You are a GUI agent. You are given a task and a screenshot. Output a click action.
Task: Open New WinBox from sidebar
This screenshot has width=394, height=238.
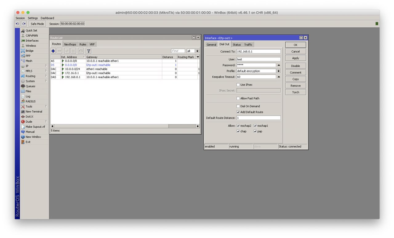tap(33, 137)
